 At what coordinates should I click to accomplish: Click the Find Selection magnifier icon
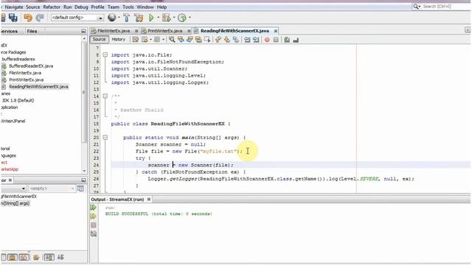172,39
